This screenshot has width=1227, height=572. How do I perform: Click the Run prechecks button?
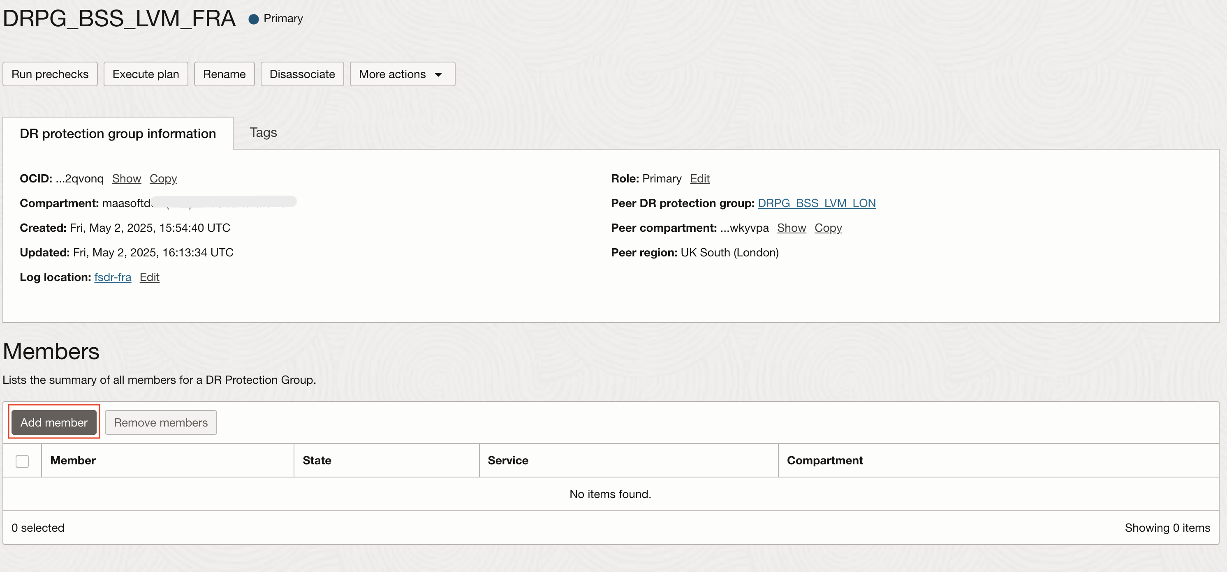tap(50, 74)
